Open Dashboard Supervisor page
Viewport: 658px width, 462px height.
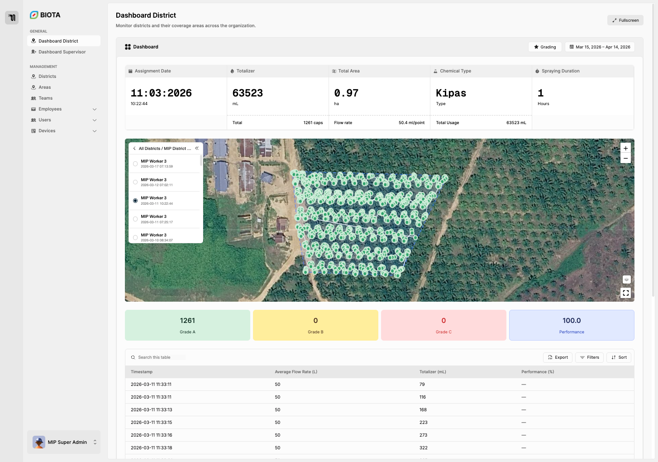click(62, 52)
